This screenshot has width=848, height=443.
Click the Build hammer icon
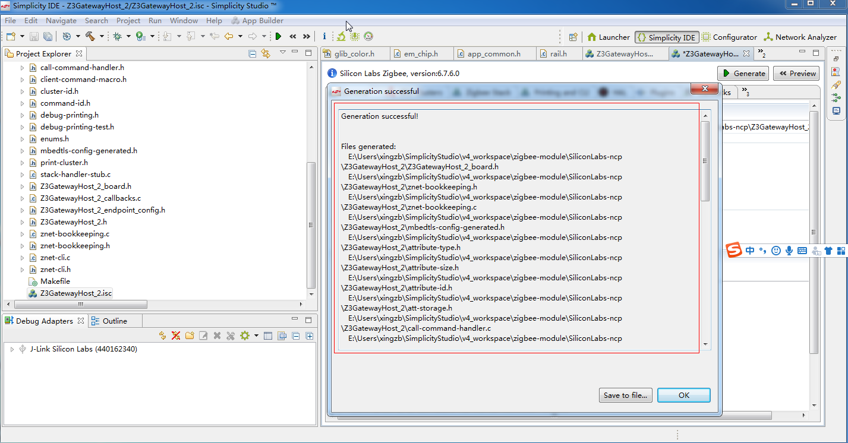[90, 36]
